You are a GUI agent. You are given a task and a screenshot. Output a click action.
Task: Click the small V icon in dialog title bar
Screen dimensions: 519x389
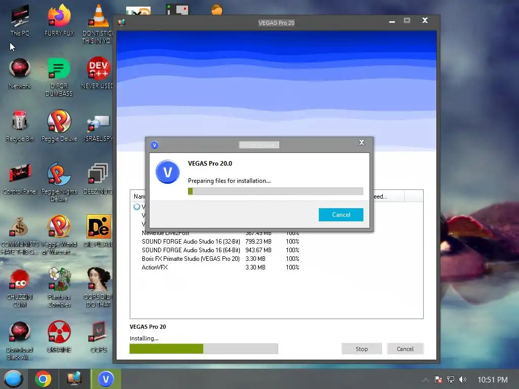[155, 145]
